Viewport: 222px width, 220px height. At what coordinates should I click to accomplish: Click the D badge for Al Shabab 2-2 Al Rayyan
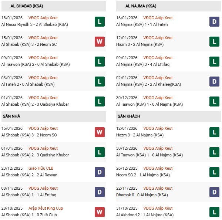coord(99,172)
